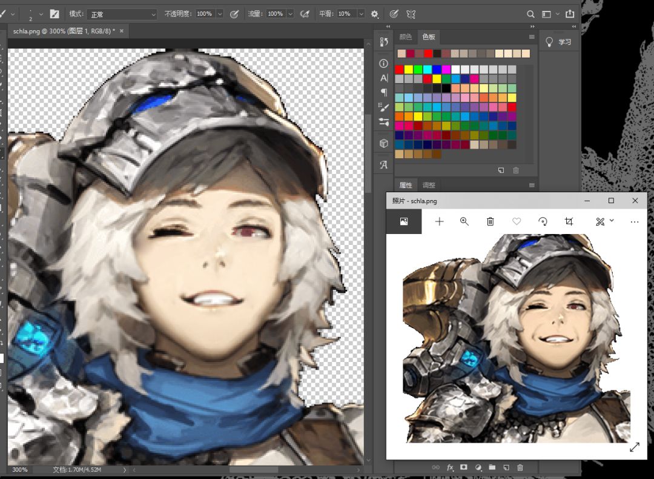Crop the photo in Photos window

pos(569,221)
